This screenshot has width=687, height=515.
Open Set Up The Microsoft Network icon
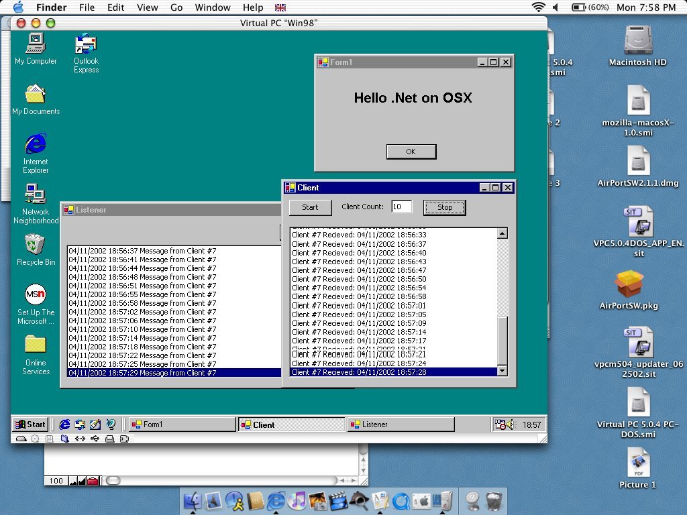coord(36,304)
